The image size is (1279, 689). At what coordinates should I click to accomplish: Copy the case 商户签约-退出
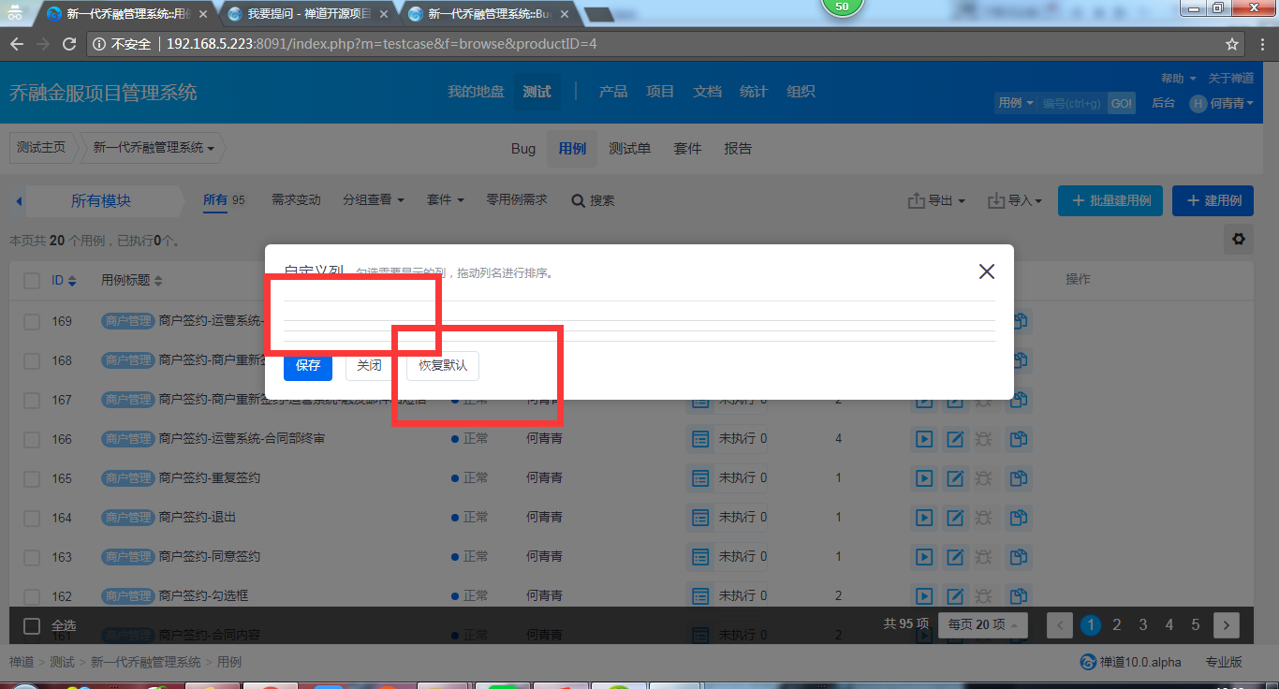click(x=1018, y=518)
